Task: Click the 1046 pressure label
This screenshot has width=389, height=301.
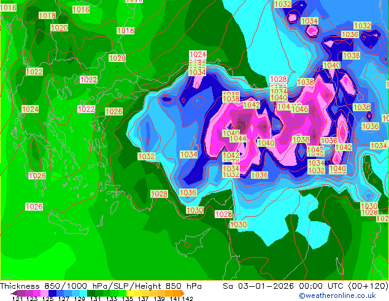Action: click(299, 109)
